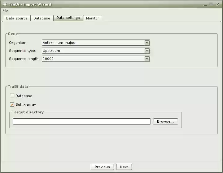Click the 'TraBi data' group title
Viewport: 223px width, 173px height.
coord(18,86)
